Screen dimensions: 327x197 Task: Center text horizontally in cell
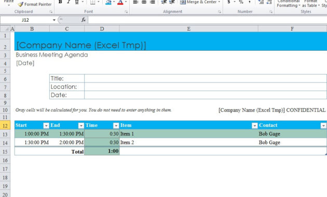[x=144, y=2]
